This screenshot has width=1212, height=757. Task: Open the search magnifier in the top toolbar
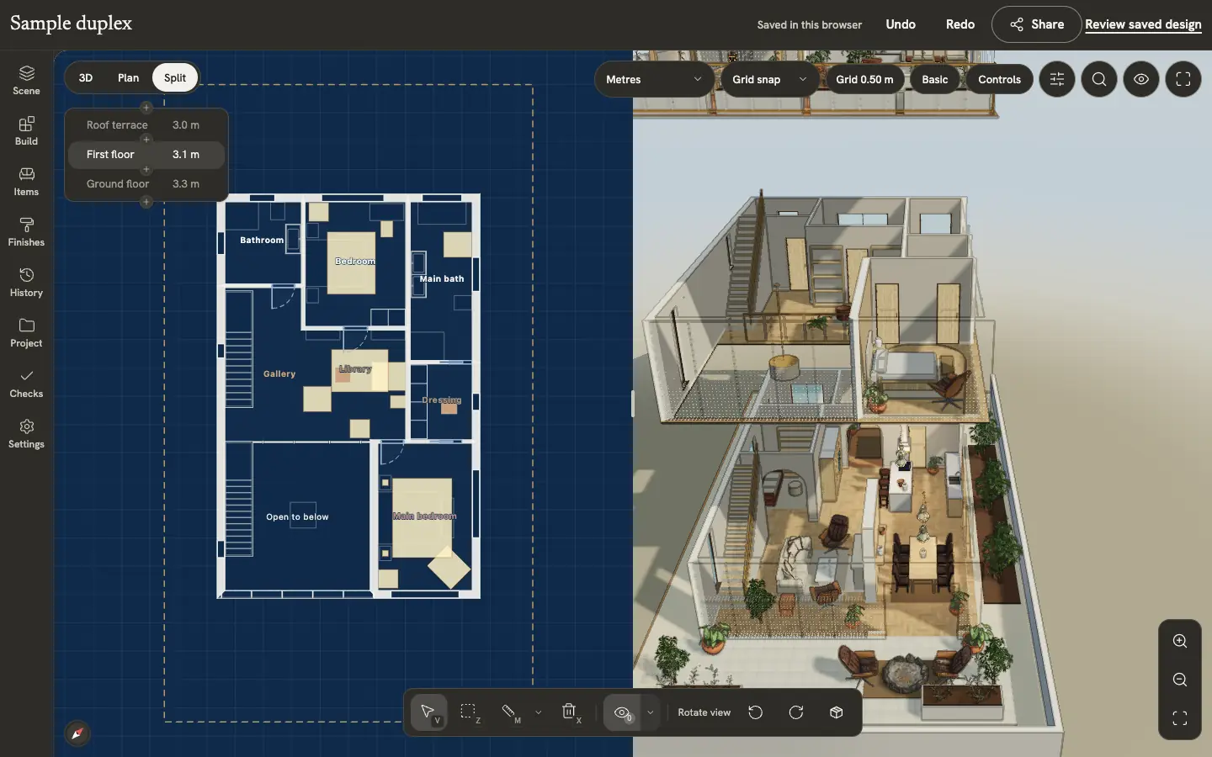1099,79
